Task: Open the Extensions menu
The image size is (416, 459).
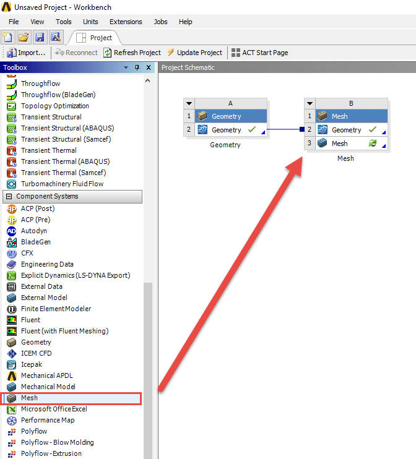Action: tap(126, 22)
